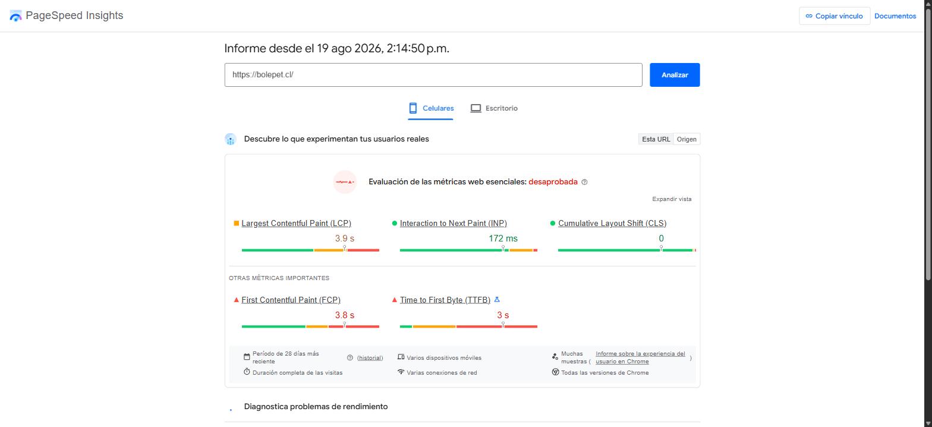932x427 pixels.
Task: Open the Documentos link
Action: (x=895, y=16)
